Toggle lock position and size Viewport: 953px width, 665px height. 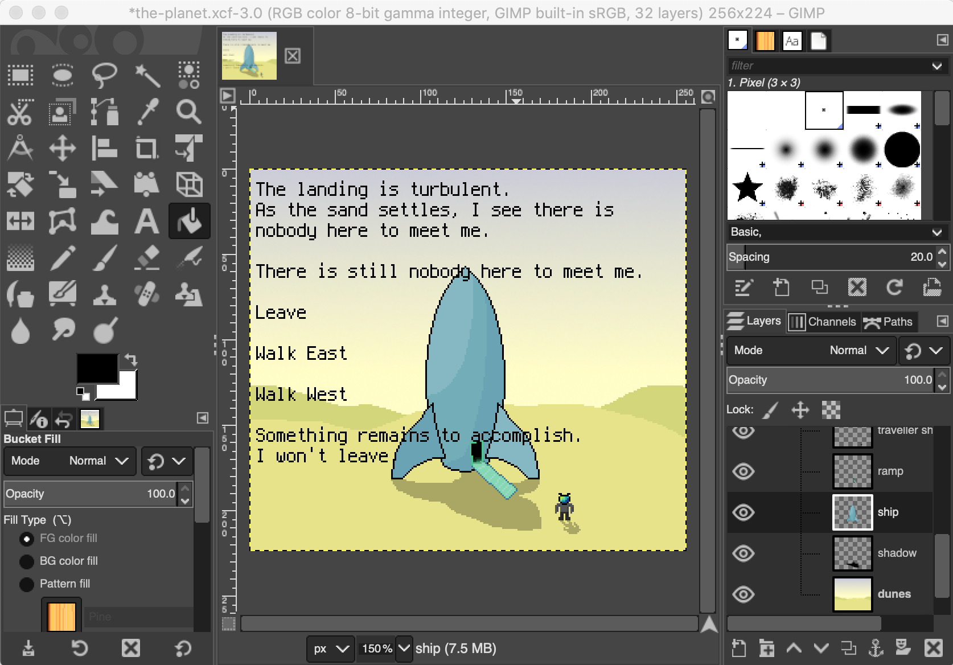800,410
